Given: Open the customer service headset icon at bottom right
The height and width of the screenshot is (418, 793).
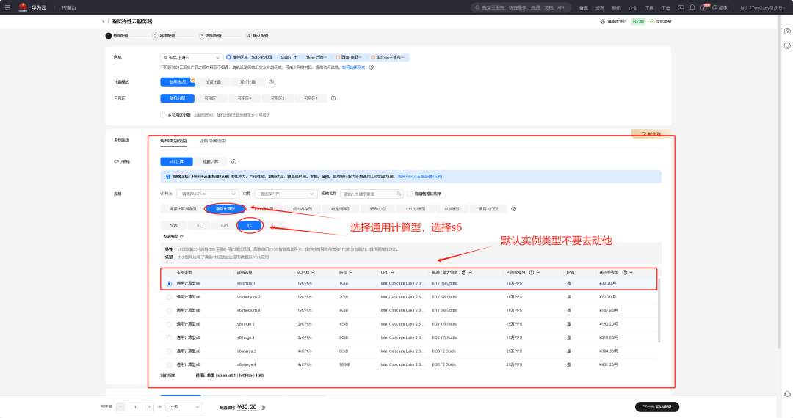Looking at the screenshot, I should pos(787,395).
